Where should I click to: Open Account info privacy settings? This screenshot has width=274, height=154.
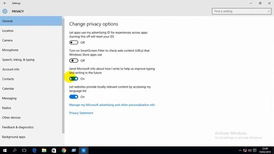click(31, 69)
